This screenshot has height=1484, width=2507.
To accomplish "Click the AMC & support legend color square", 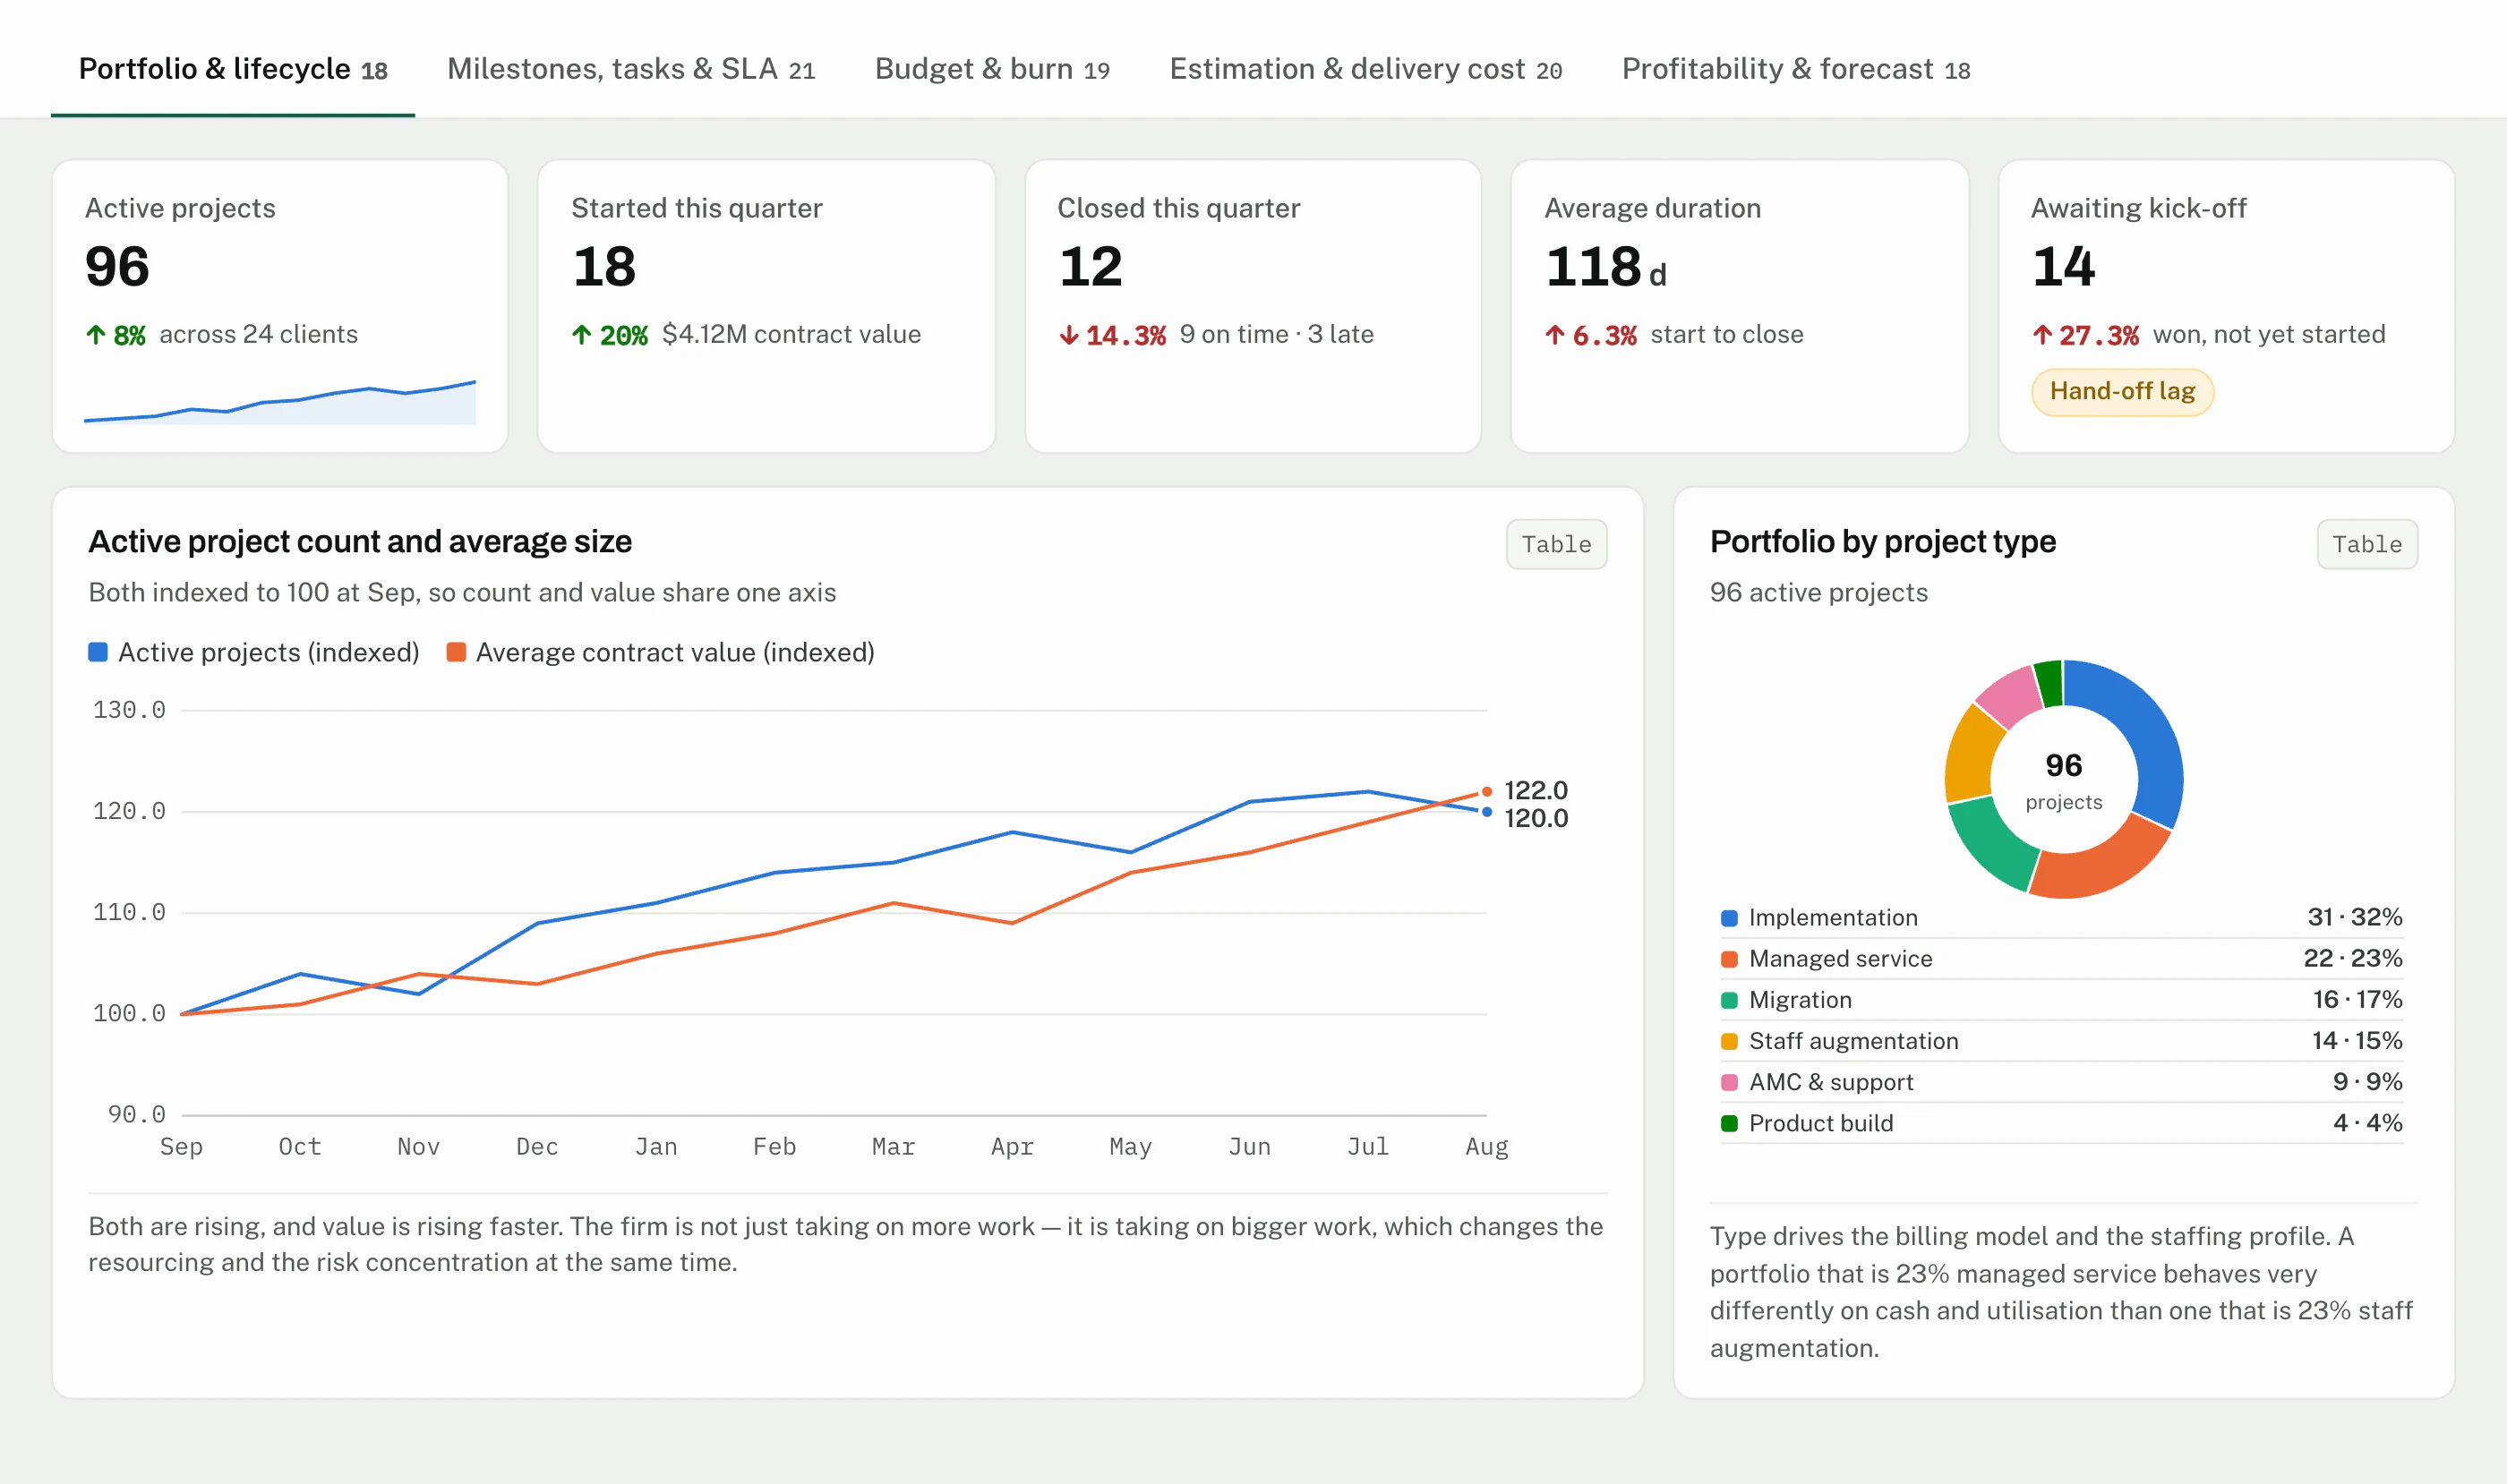I will 1729,1082.
